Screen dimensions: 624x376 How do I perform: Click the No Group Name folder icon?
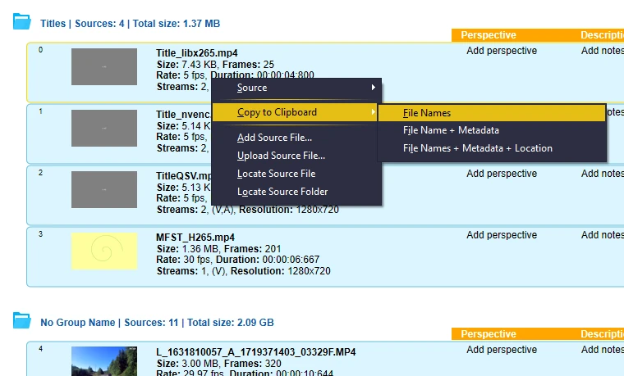21,320
